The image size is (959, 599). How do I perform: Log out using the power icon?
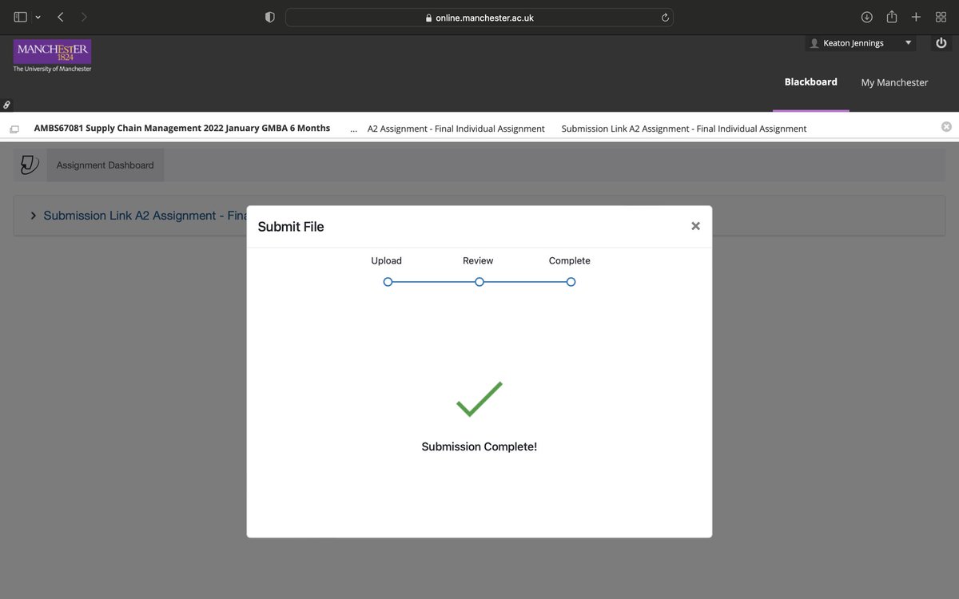tap(941, 43)
